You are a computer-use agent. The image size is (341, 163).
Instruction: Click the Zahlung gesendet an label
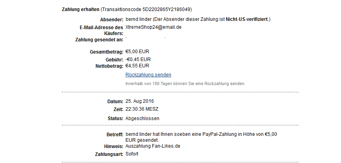pyautogui.click(x=99, y=39)
